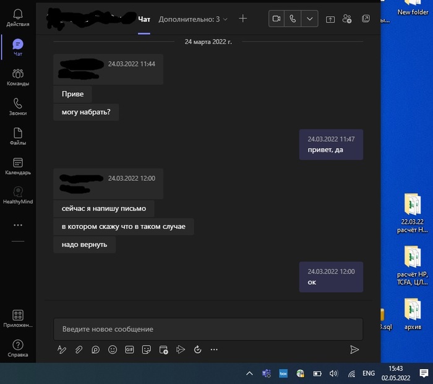Click the Stream icon in compose toolbar
Image resolution: width=433 pixels, height=384 pixels.
(x=181, y=350)
